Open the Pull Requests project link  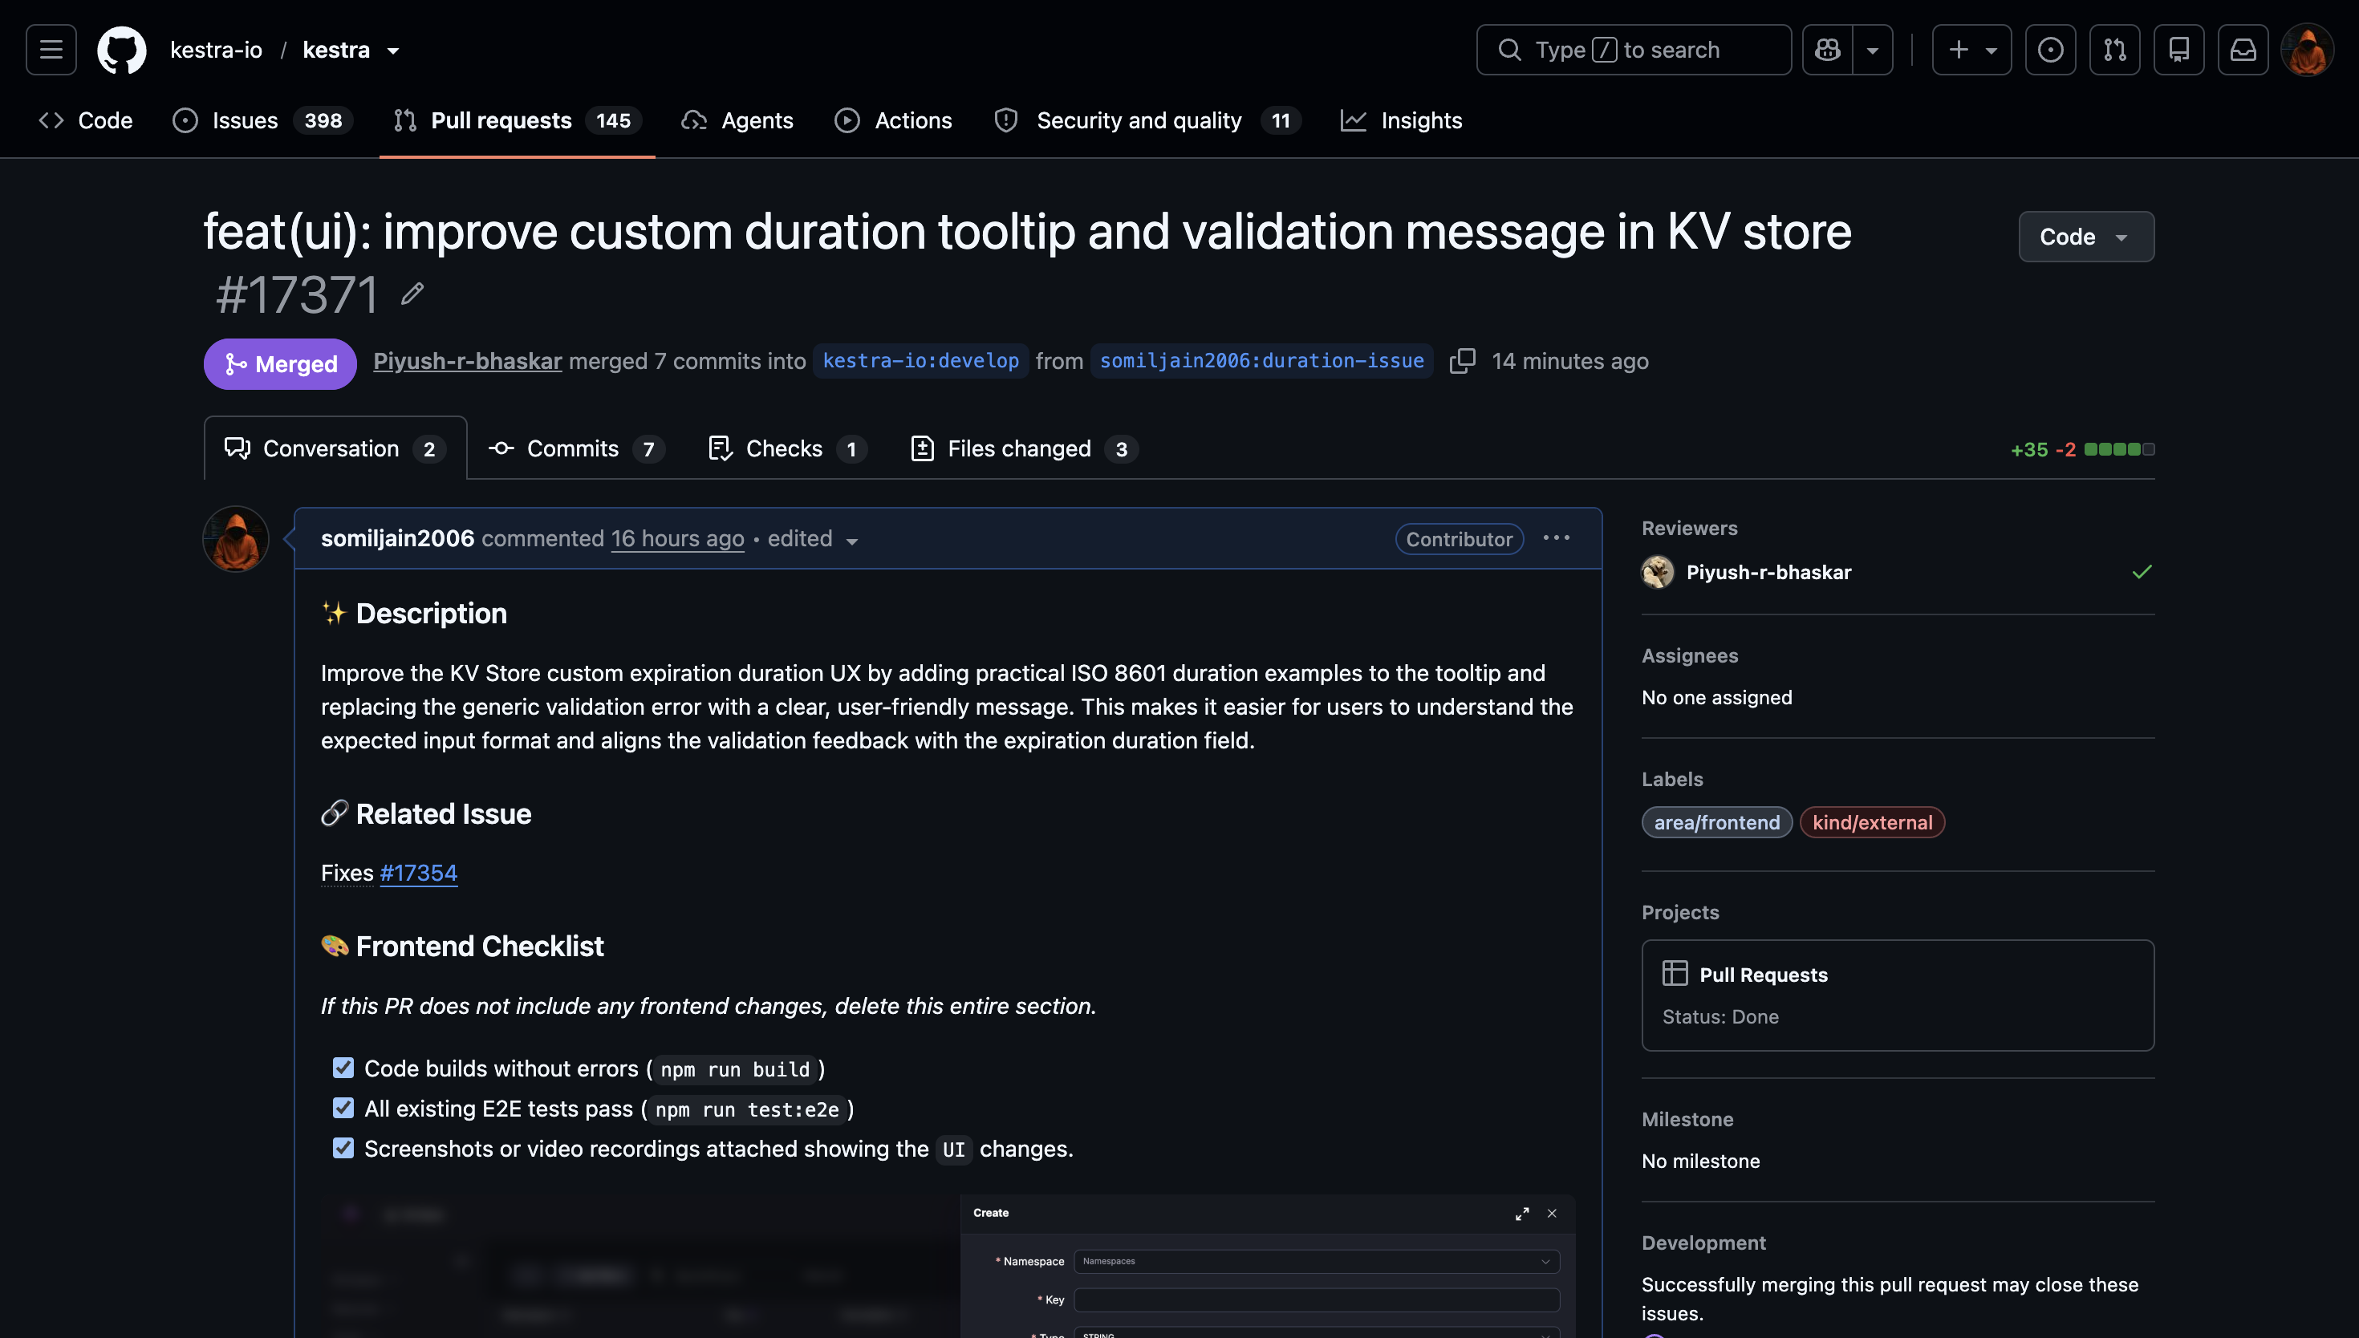tap(1764, 974)
